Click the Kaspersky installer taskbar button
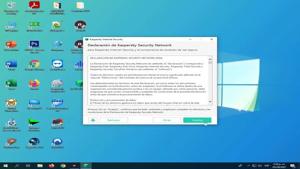This screenshot has width=300, height=169. [86, 166]
